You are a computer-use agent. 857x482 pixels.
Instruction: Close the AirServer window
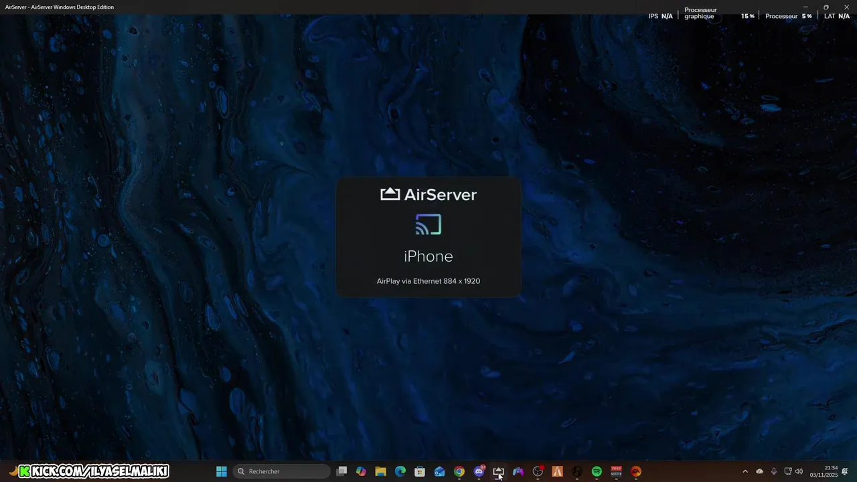coord(846,7)
